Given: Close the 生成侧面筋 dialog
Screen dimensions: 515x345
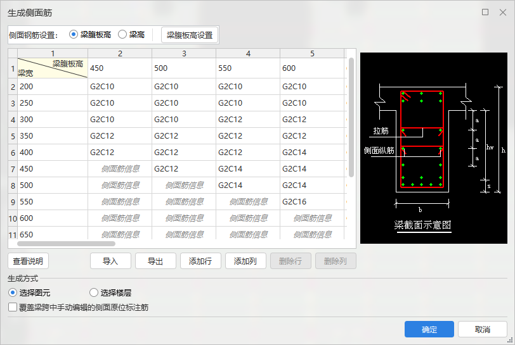Looking at the screenshot, I should click(502, 12).
